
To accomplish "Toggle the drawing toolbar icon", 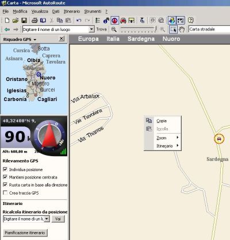I will click(181, 20).
